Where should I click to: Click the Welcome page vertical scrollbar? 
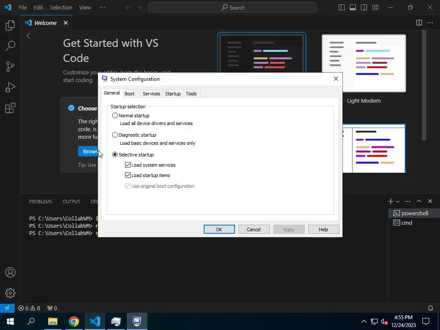[x=424, y=86]
